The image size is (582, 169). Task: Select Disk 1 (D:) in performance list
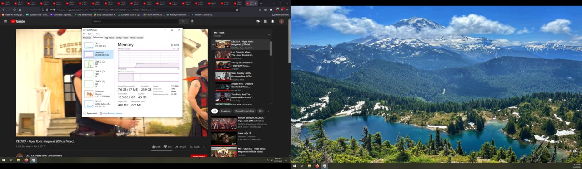98,74
